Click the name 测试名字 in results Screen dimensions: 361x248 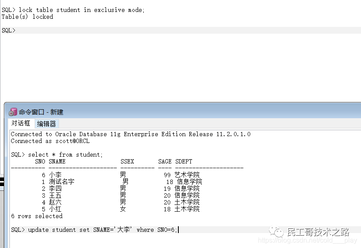coord(62,181)
